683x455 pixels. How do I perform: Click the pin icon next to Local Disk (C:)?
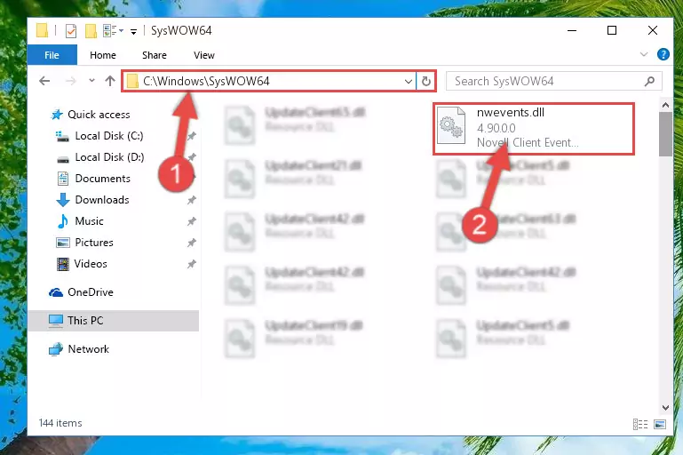(x=191, y=136)
